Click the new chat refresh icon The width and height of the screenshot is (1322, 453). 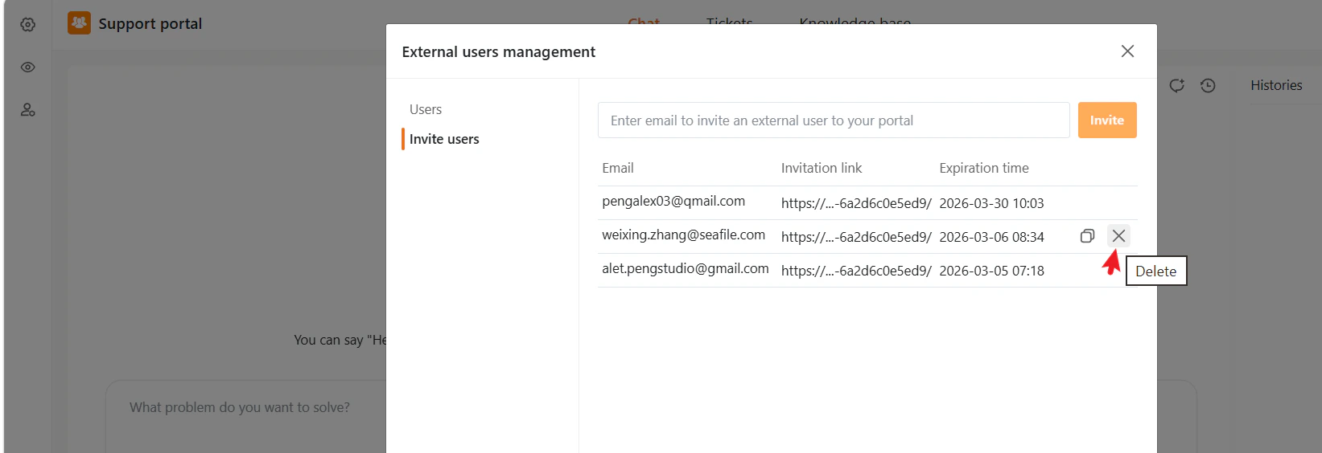pos(1176,85)
